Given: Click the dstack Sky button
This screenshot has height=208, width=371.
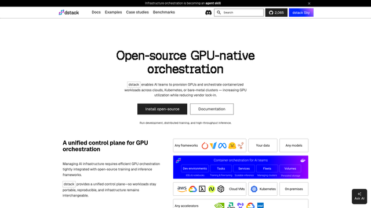Looking at the screenshot, I should (301, 13).
